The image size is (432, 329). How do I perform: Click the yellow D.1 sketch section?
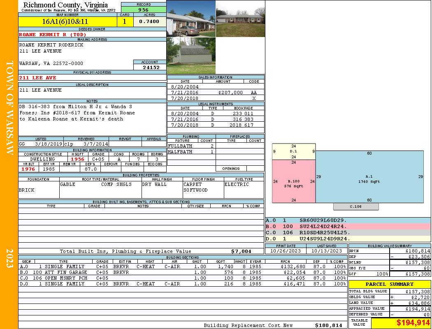(x=294, y=151)
